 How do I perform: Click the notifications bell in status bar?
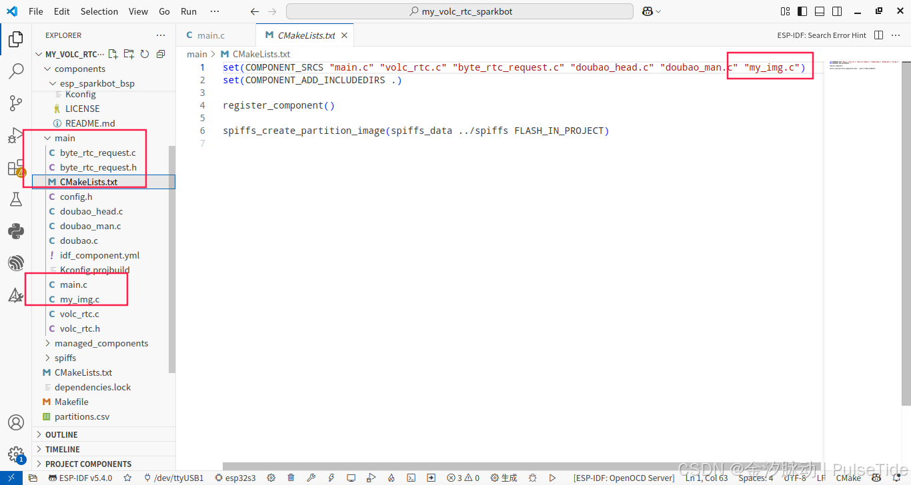tap(897, 478)
